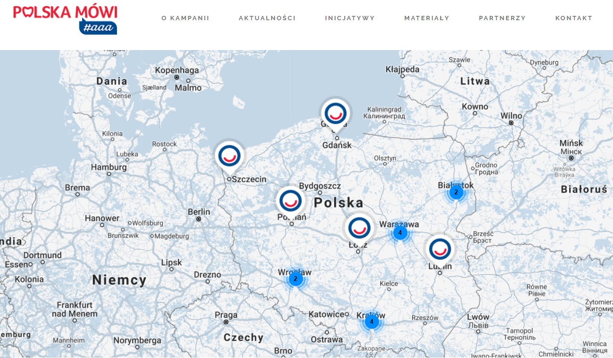Click the Dortmund city label
Image resolution: width=613 pixels, height=358 pixels.
click(42, 255)
